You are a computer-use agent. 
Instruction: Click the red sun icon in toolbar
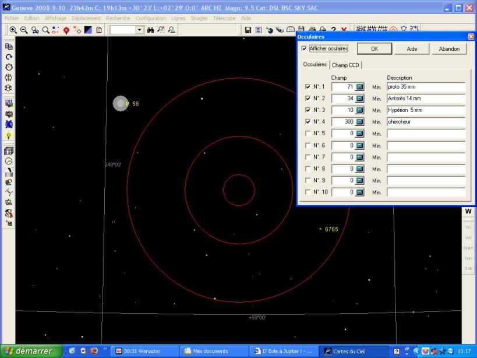tap(66, 30)
